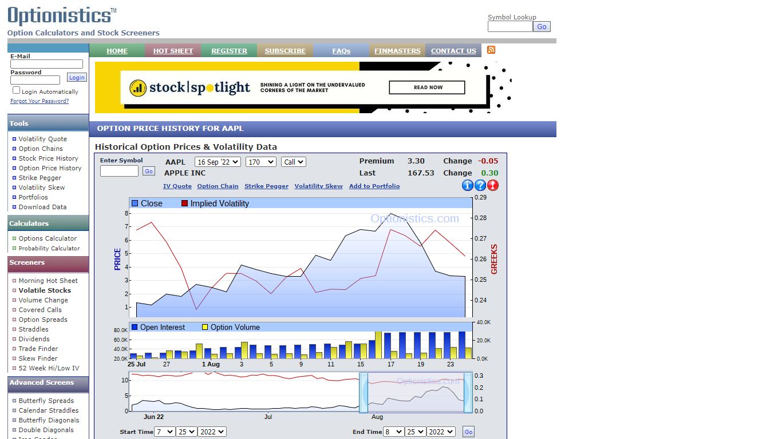Click the READ NOW ad button

pos(427,87)
